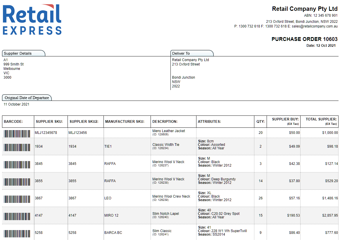Click the Classic Width Tie description
Viewport: 340px width, 240px height.
pos(166,145)
